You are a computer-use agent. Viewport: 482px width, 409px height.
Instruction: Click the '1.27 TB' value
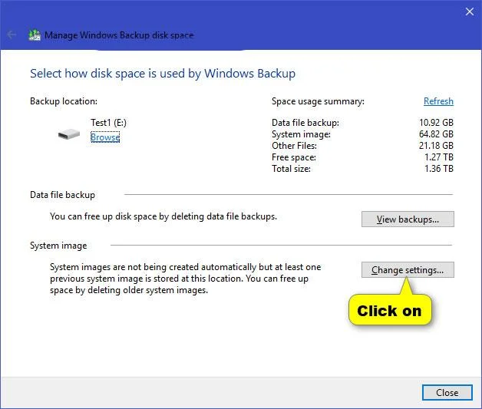pos(439,157)
